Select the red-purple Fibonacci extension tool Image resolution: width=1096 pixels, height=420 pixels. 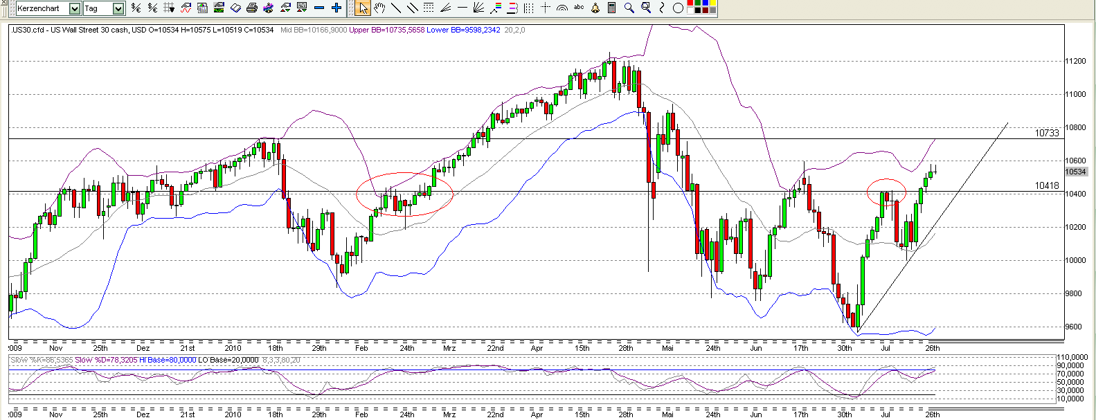point(512,8)
